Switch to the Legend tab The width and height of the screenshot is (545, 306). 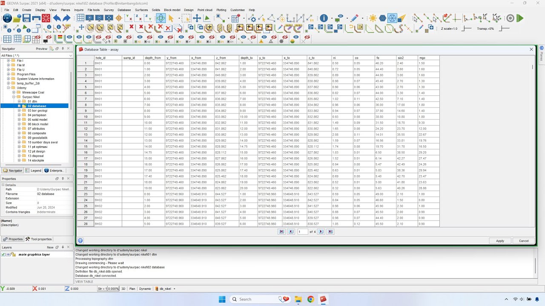pos(34,170)
